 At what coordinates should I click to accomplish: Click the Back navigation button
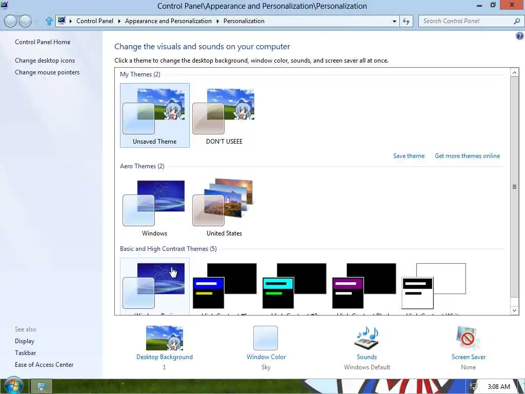[x=10, y=21]
